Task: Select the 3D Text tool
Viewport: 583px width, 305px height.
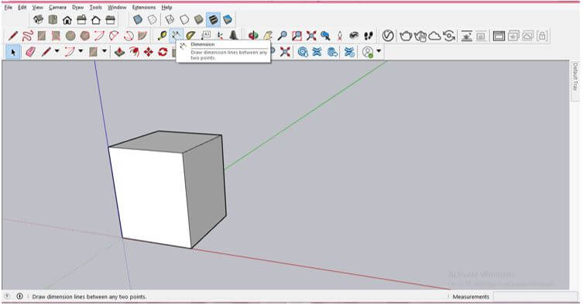Action: click(234, 36)
